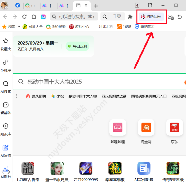Expand the 收藏 bookmarks dropdown arrow
Image resolution: width=186 pixels, height=182 pixels.
[x=19, y=27]
